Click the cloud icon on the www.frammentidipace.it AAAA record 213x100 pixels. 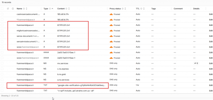tap(111, 58)
